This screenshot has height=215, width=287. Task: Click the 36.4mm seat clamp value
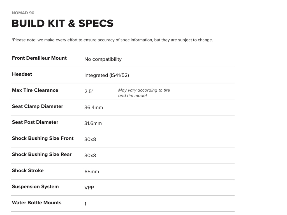[94, 107]
